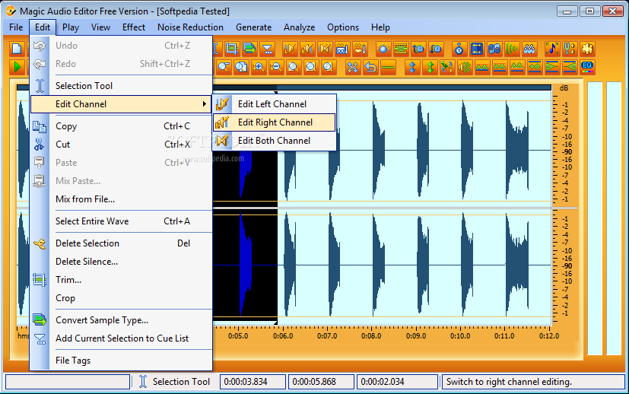This screenshot has width=629, height=394.
Task: Click the cassette tape toolbar icon
Action: tap(342, 49)
